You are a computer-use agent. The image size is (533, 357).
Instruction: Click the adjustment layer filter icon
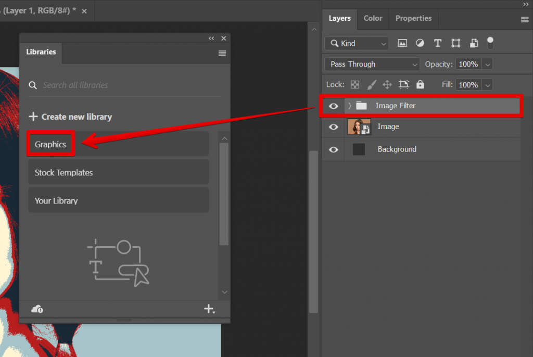(420, 43)
